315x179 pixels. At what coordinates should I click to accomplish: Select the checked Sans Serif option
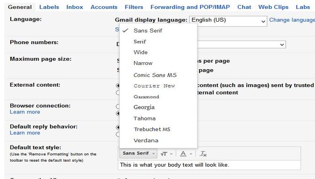click(x=148, y=31)
